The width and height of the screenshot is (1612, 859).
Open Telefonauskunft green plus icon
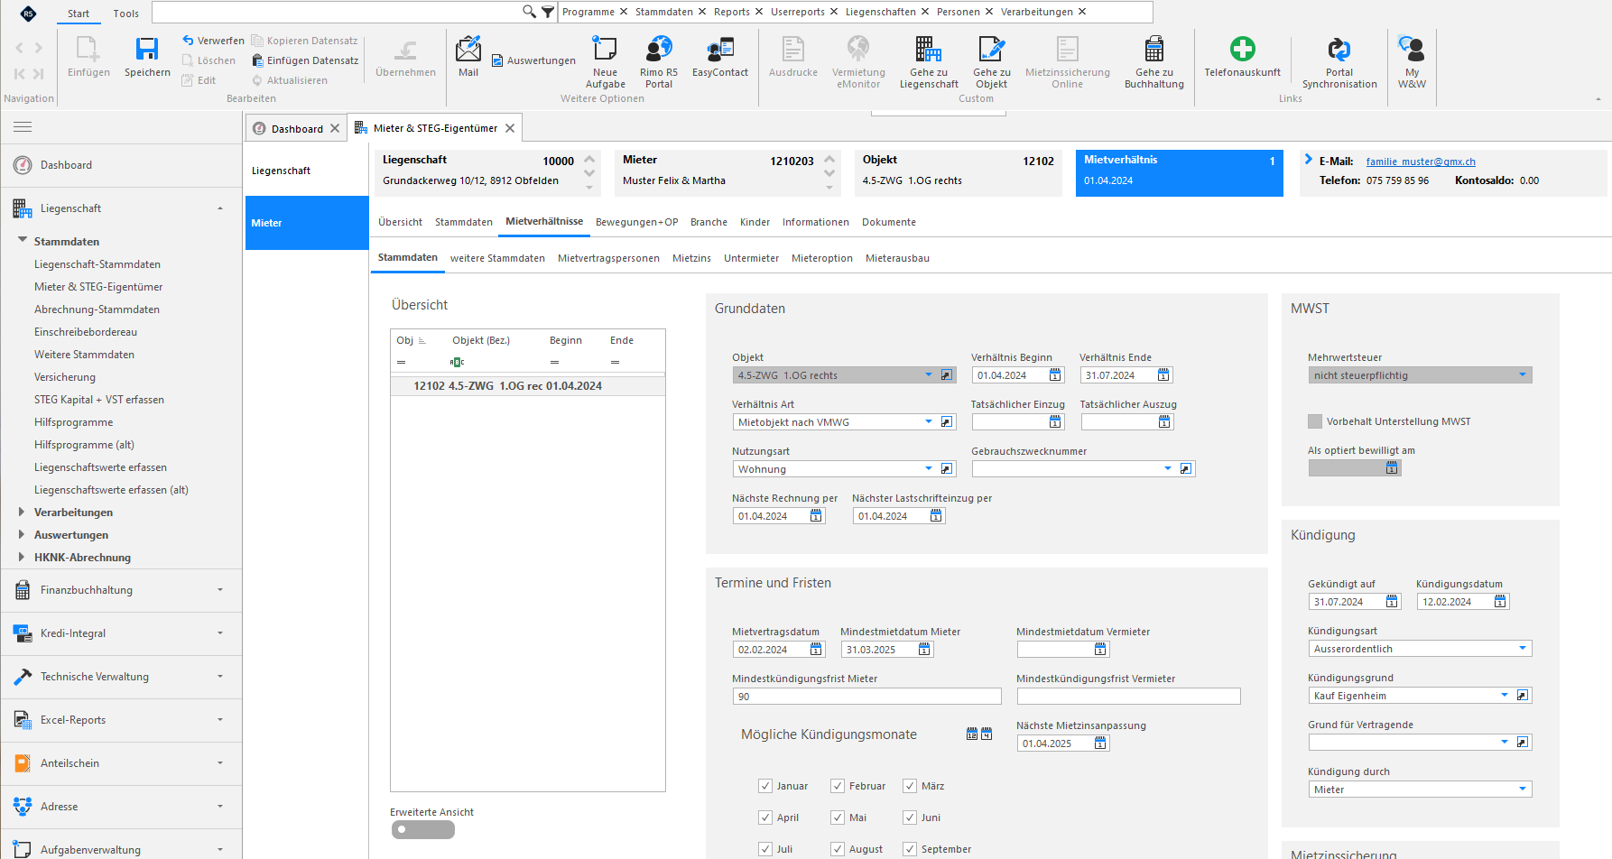point(1242,49)
